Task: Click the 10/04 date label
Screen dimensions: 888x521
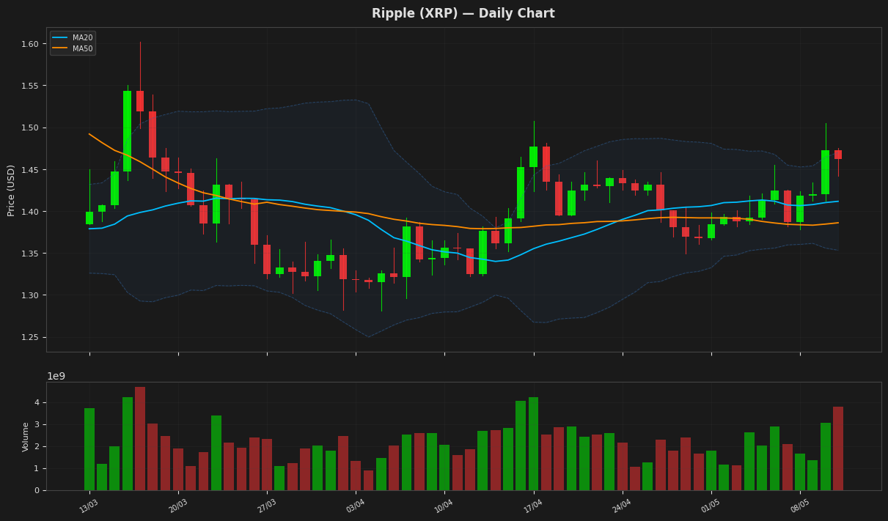Action: point(444,506)
